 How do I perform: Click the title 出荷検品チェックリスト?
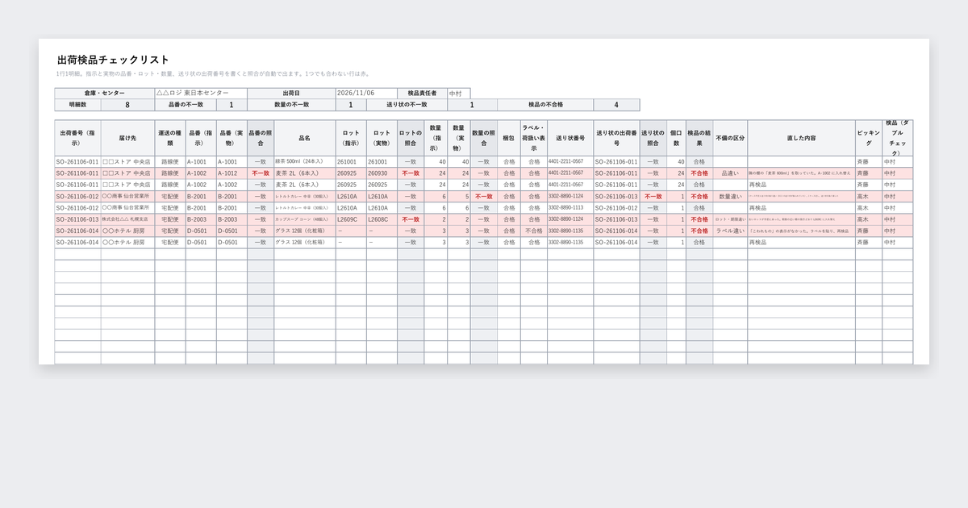(113, 60)
